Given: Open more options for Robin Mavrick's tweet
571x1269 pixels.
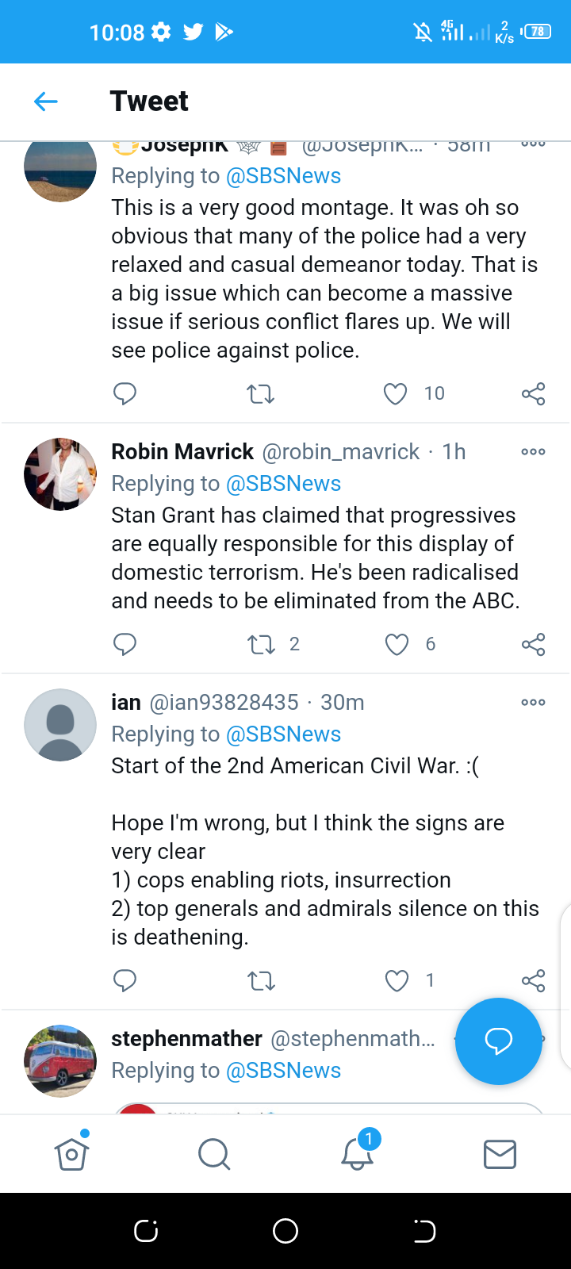Looking at the screenshot, I should tap(533, 452).
